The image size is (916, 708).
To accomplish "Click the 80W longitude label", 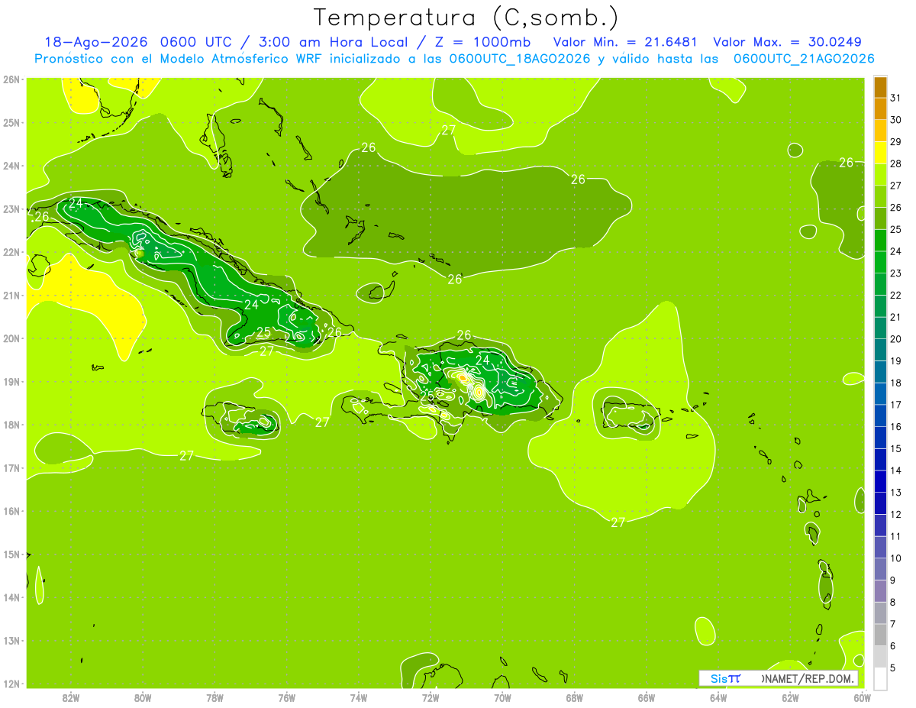I will 142,697.
